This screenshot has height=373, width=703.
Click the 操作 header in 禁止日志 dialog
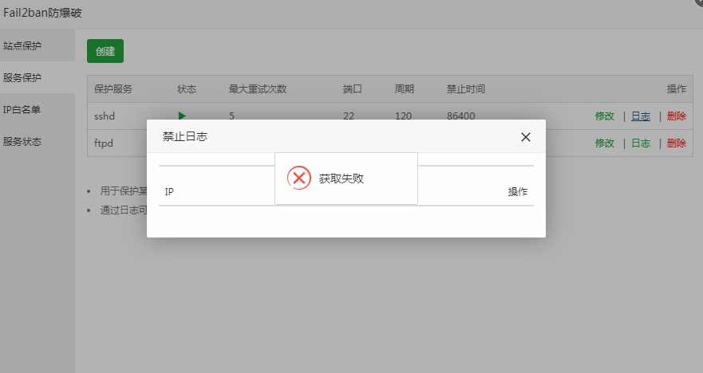pos(517,191)
